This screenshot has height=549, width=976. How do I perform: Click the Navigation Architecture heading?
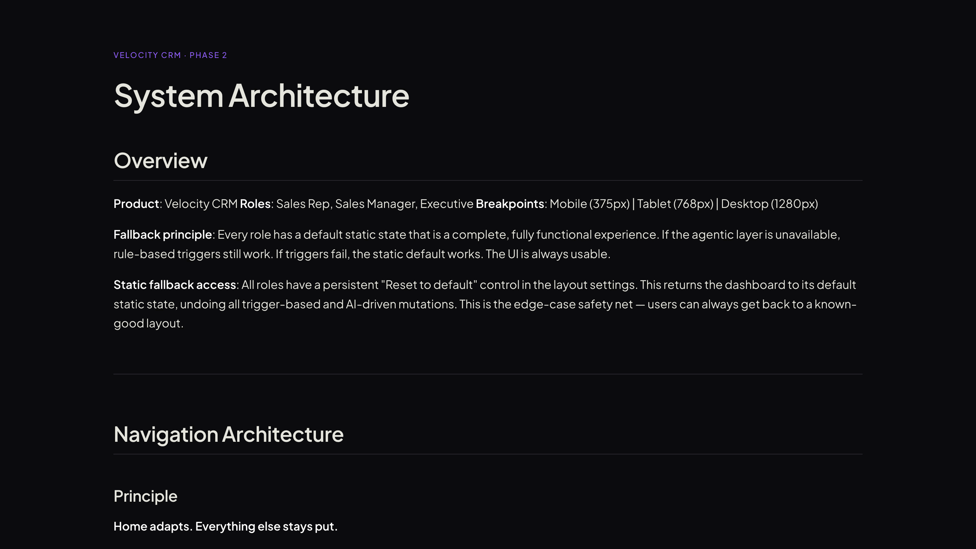228,434
